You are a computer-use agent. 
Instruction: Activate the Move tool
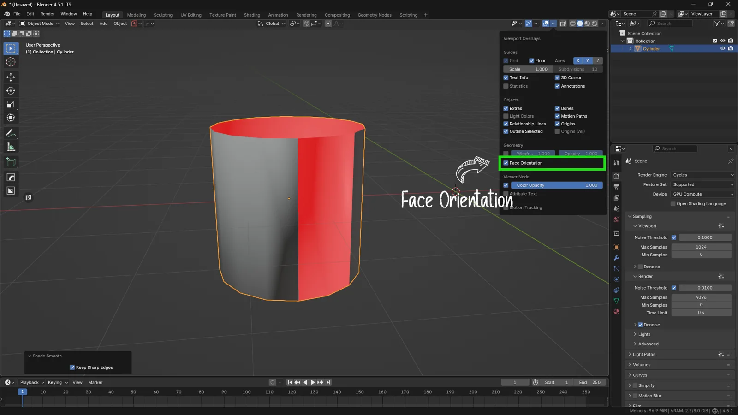11,77
